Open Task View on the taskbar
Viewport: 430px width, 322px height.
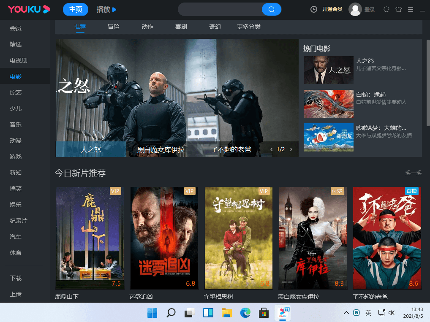click(189, 313)
